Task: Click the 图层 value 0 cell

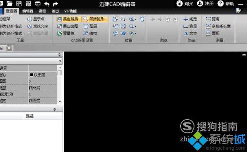Action: click(x=42, y=81)
